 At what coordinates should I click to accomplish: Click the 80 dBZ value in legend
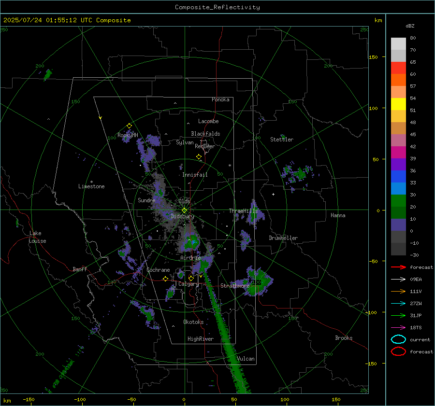[x=413, y=38]
